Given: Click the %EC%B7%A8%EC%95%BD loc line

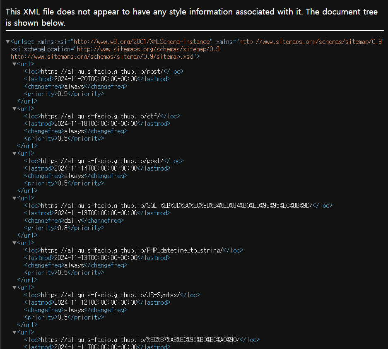Looking at the screenshot, I should [142, 340].
